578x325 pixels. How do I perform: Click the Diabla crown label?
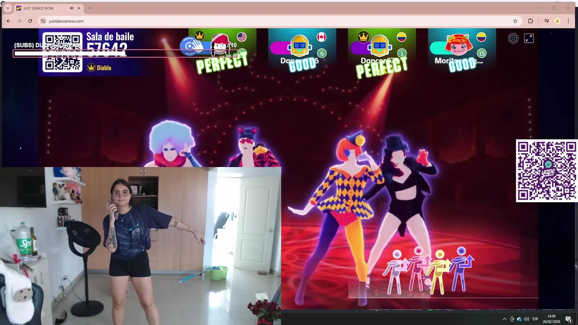click(99, 68)
